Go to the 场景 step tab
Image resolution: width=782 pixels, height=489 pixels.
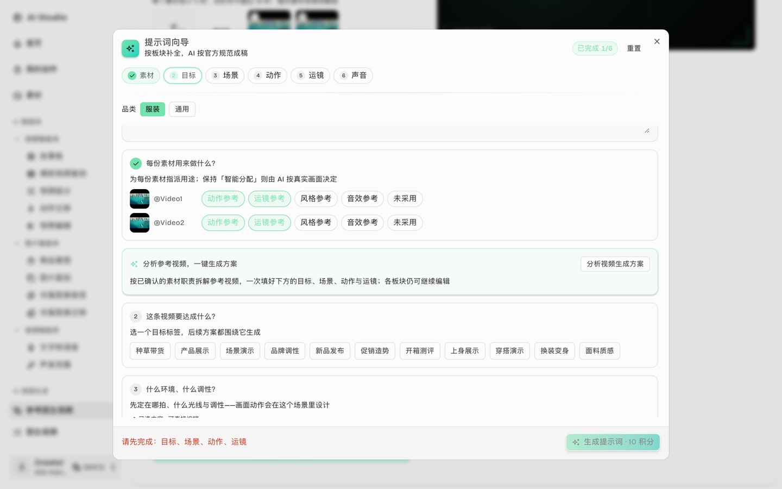coord(225,76)
